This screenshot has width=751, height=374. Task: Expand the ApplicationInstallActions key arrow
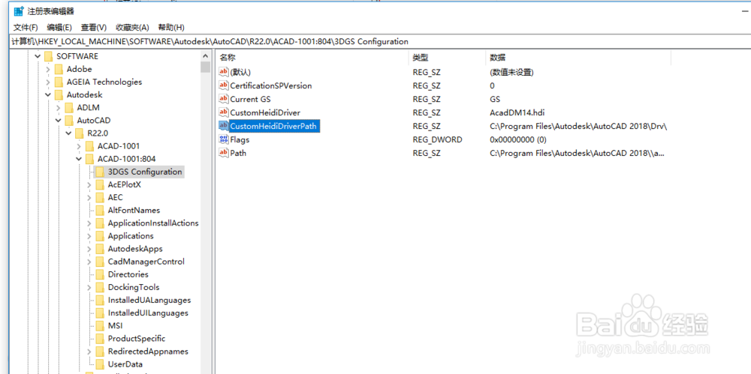pos(89,223)
